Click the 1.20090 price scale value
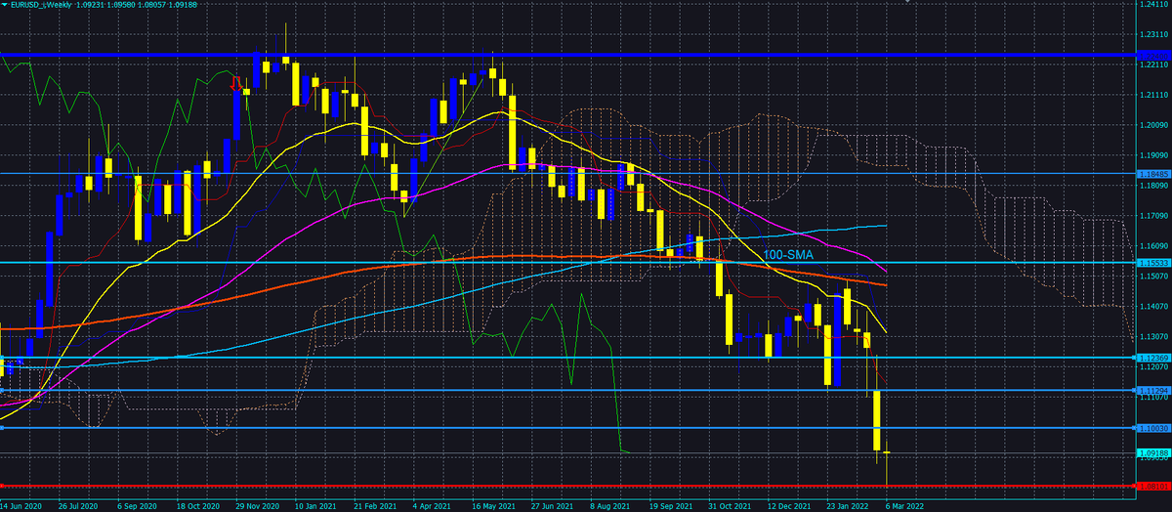1172x512 pixels. coord(1153,125)
